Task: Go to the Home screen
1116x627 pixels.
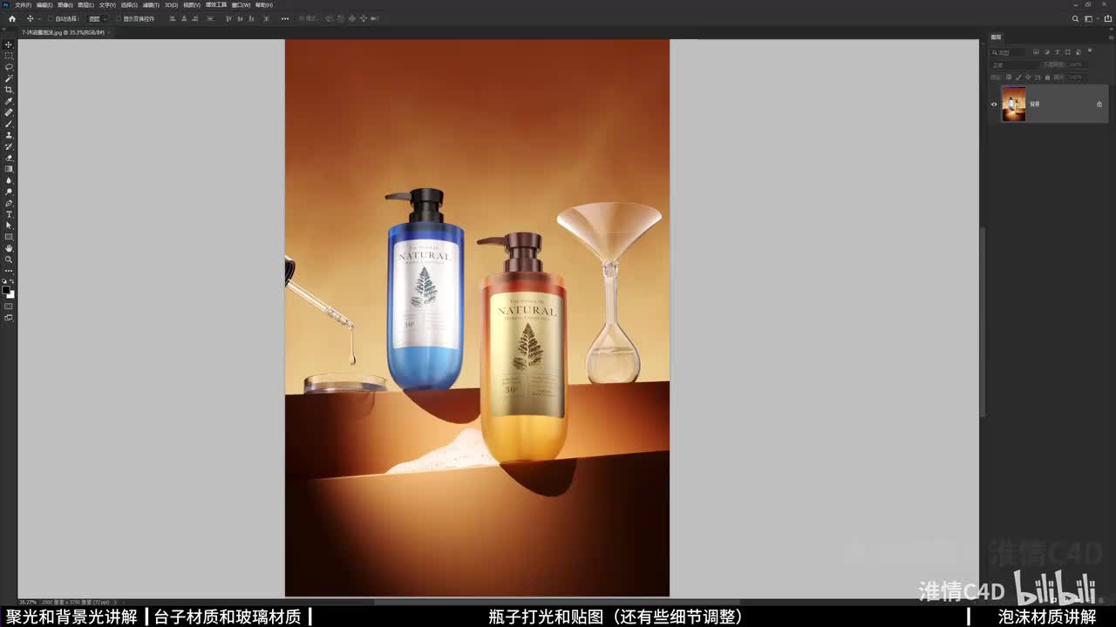Action: pos(11,18)
